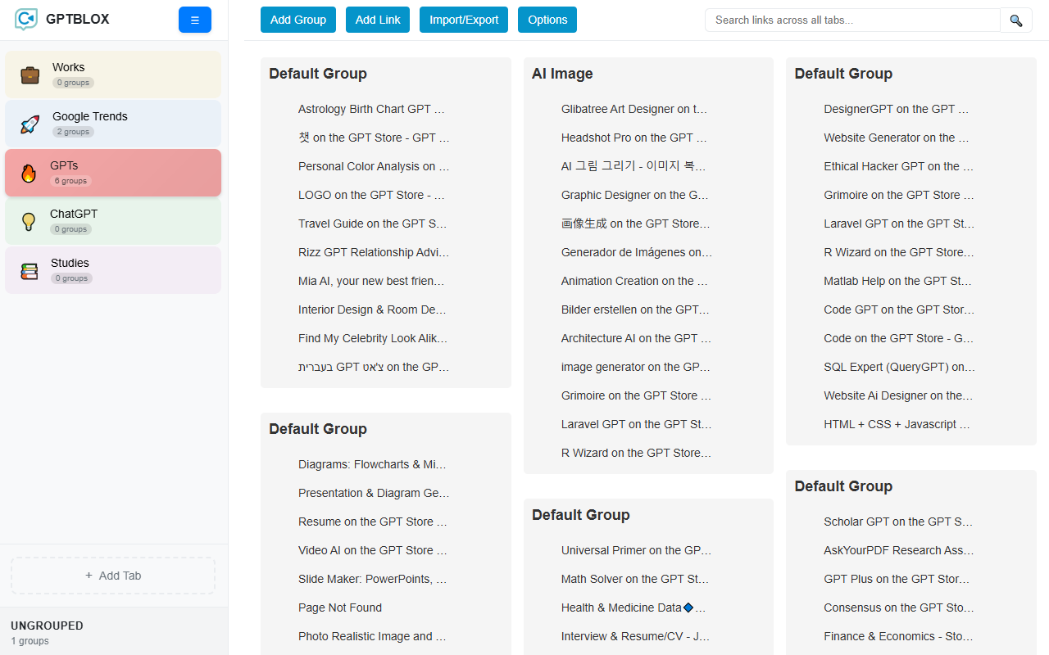The height and width of the screenshot is (655, 1049).
Task: Open the Import/Export menu
Action: tap(463, 20)
